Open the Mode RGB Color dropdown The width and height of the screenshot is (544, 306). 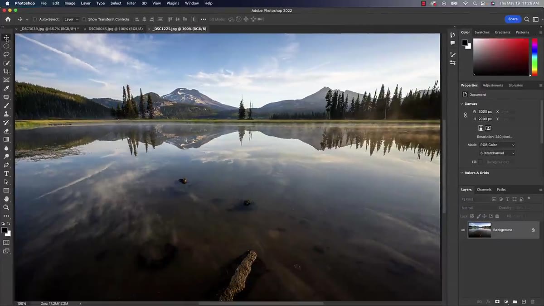click(497, 145)
